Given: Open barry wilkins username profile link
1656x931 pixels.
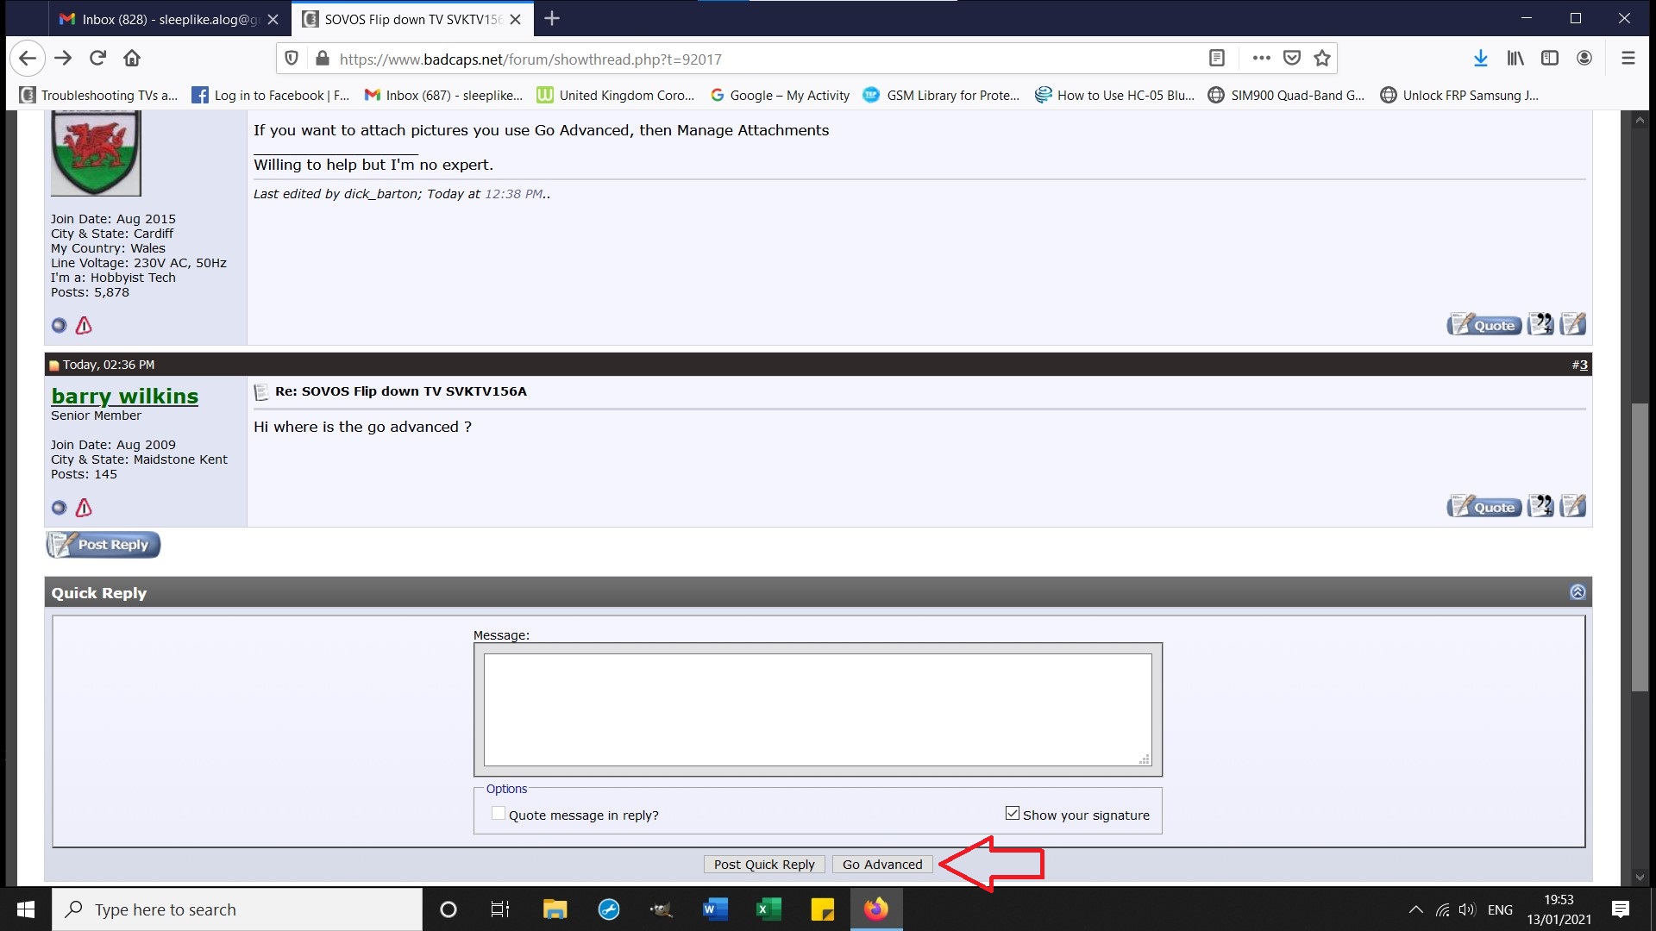Looking at the screenshot, I should click(x=124, y=396).
